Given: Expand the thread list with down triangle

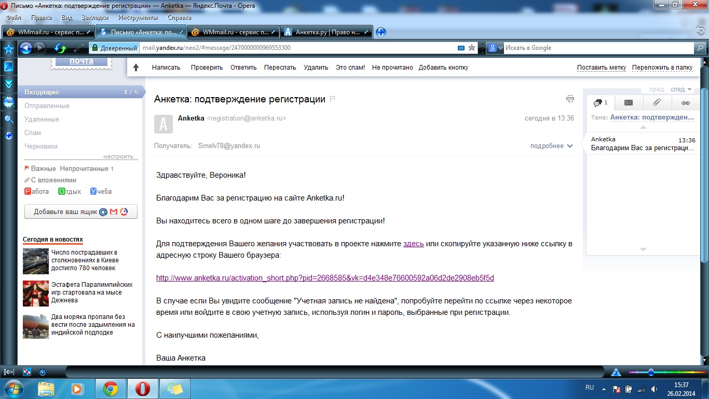Looking at the screenshot, I should 643,249.
